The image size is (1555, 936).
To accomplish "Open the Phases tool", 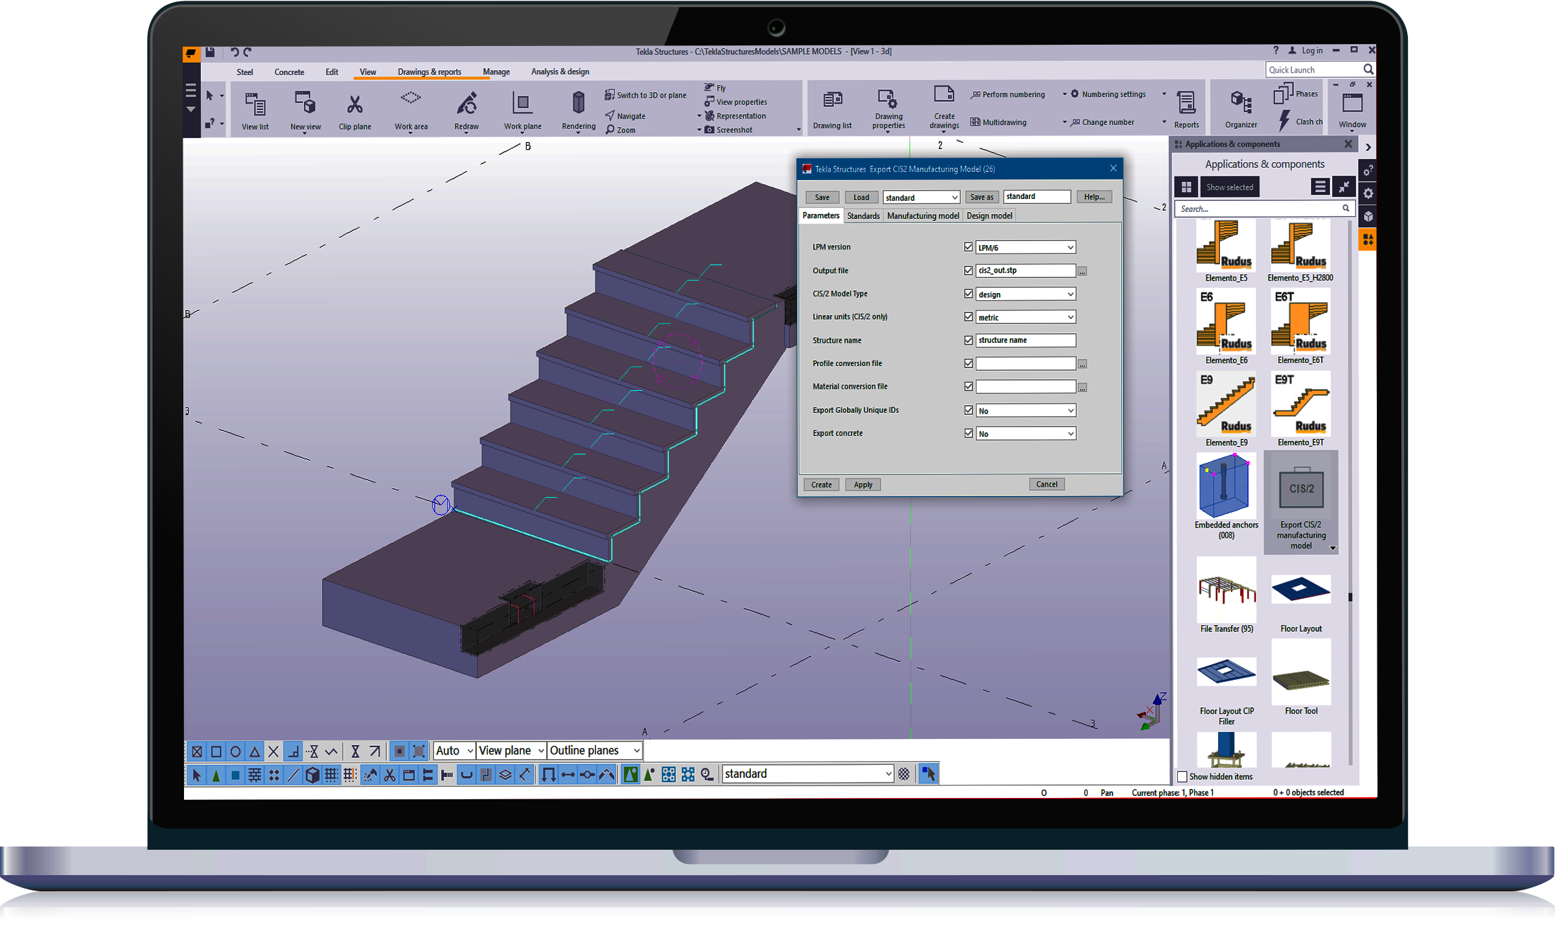I will click(x=1296, y=95).
